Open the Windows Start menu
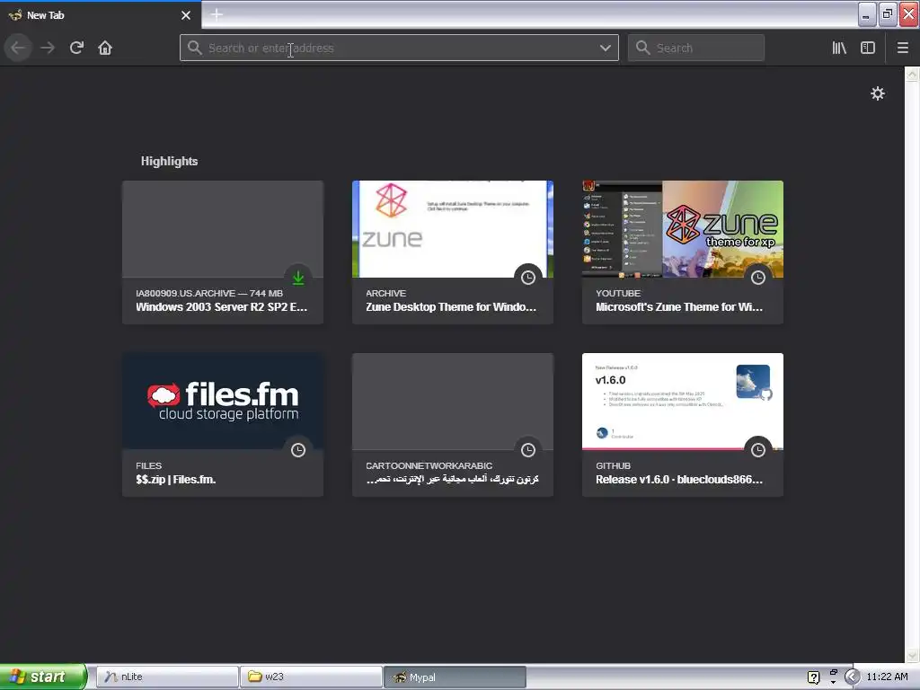Image resolution: width=920 pixels, height=690 pixels. [43, 677]
